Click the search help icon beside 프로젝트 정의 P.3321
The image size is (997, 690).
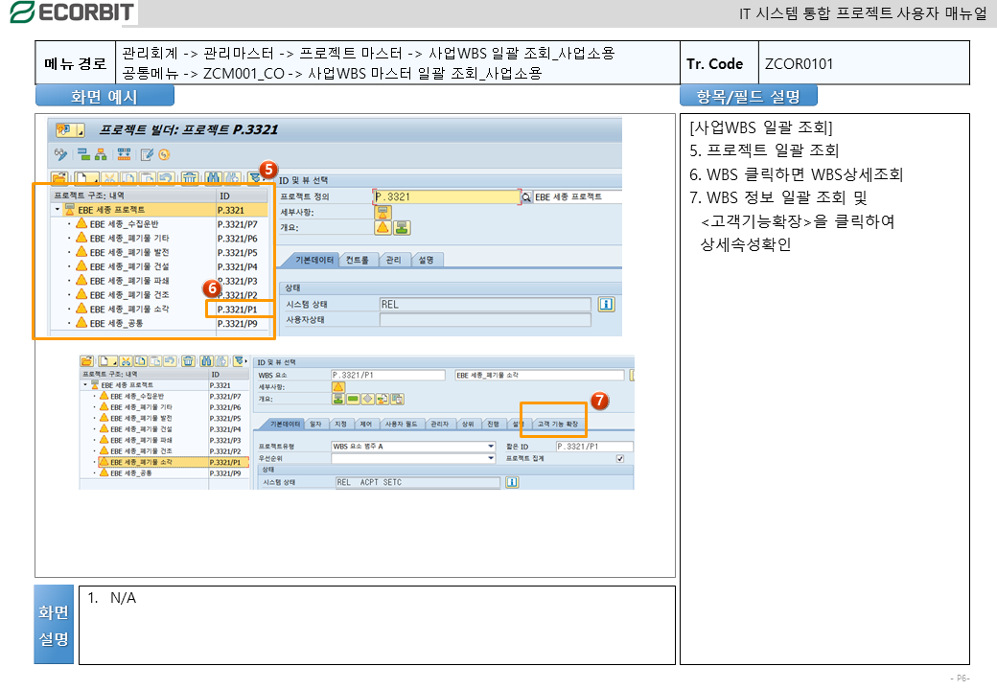[x=525, y=196]
